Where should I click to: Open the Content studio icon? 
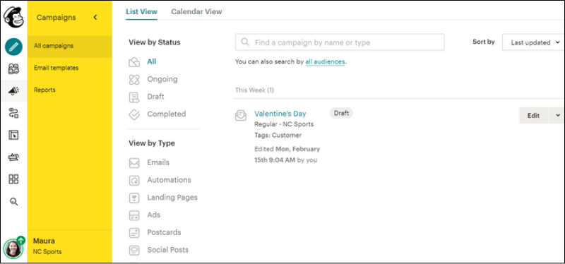coord(13,157)
